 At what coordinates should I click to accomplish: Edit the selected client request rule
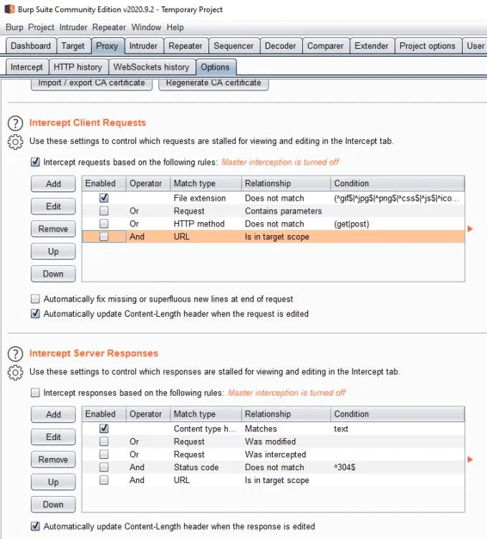point(53,206)
